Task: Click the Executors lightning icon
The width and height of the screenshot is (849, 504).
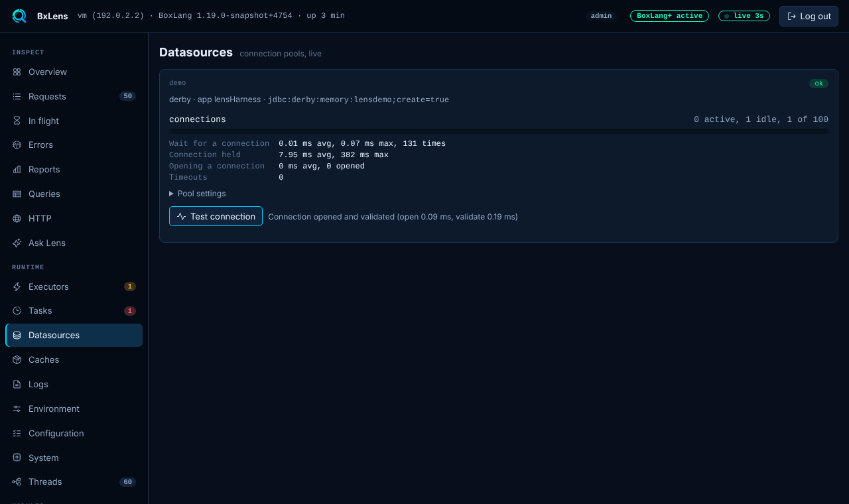Action: point(17,286)
